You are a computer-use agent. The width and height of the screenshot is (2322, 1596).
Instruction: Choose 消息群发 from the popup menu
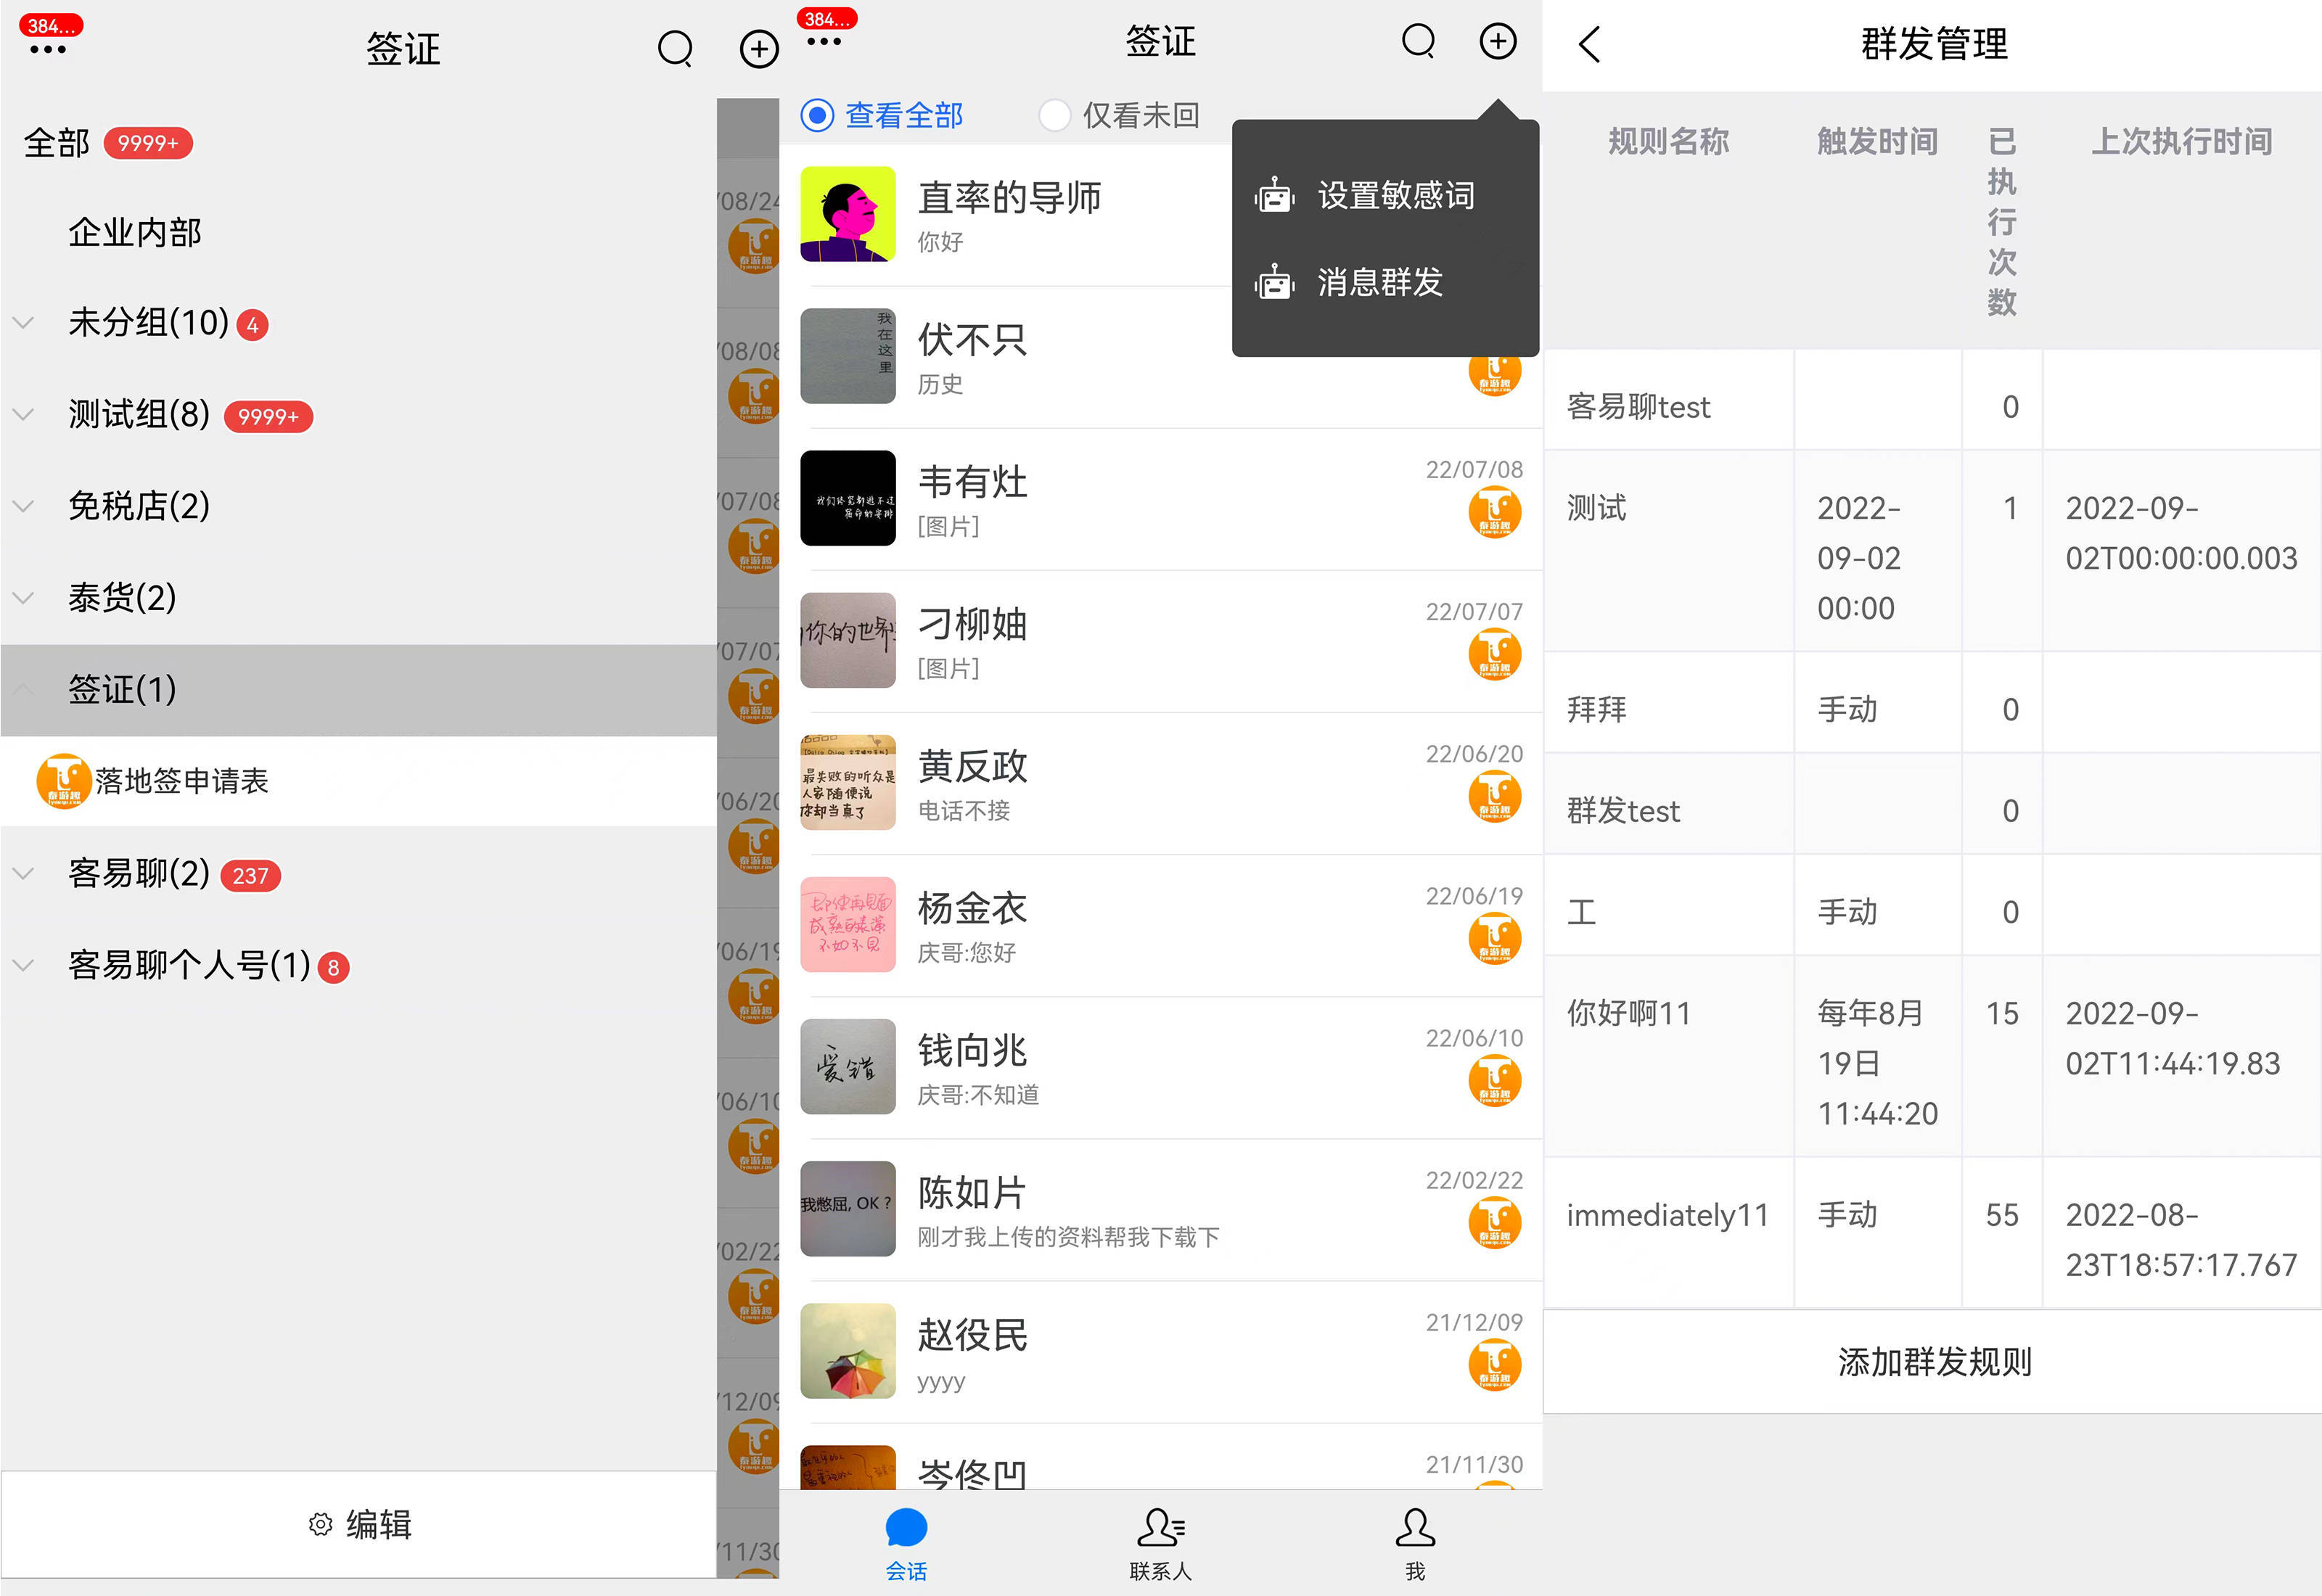pyautogui.click(x=1379, y=283)
